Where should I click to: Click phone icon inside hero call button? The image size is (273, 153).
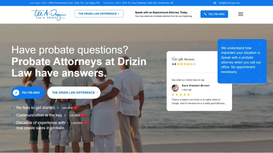16,93
